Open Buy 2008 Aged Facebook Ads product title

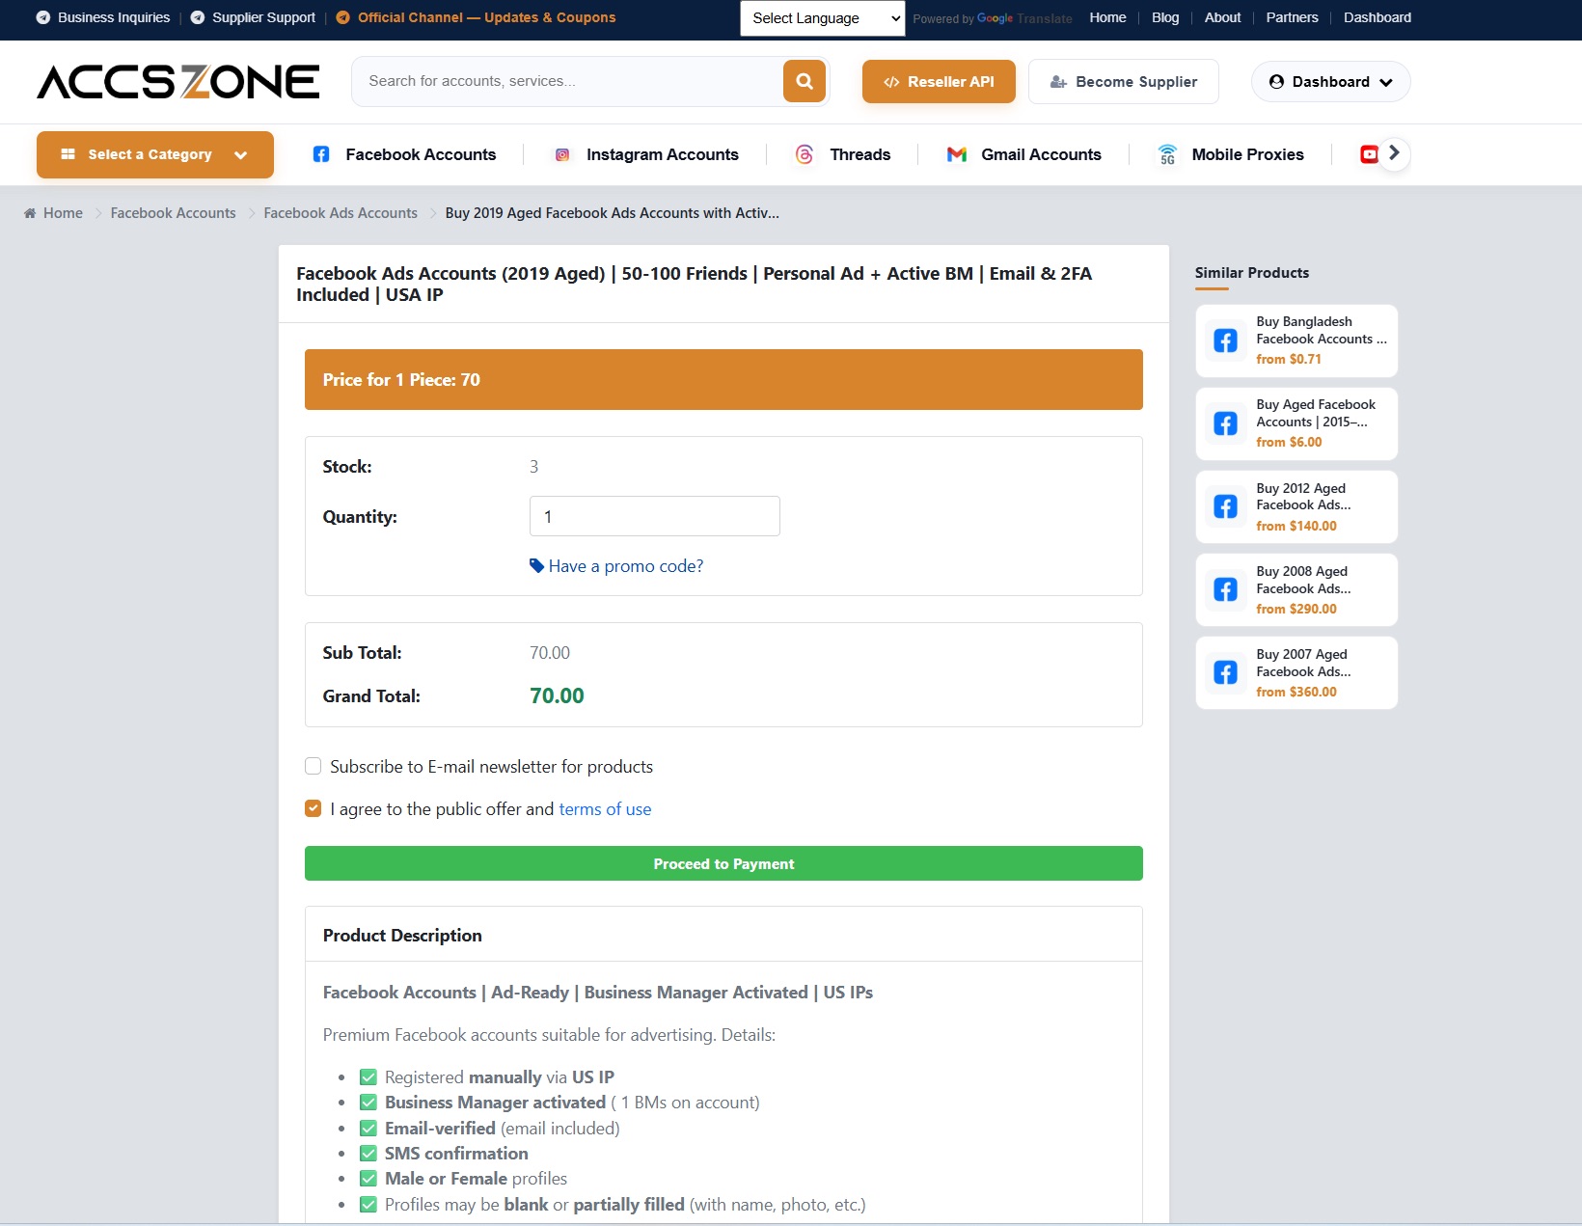click(x=1303, y=580)
